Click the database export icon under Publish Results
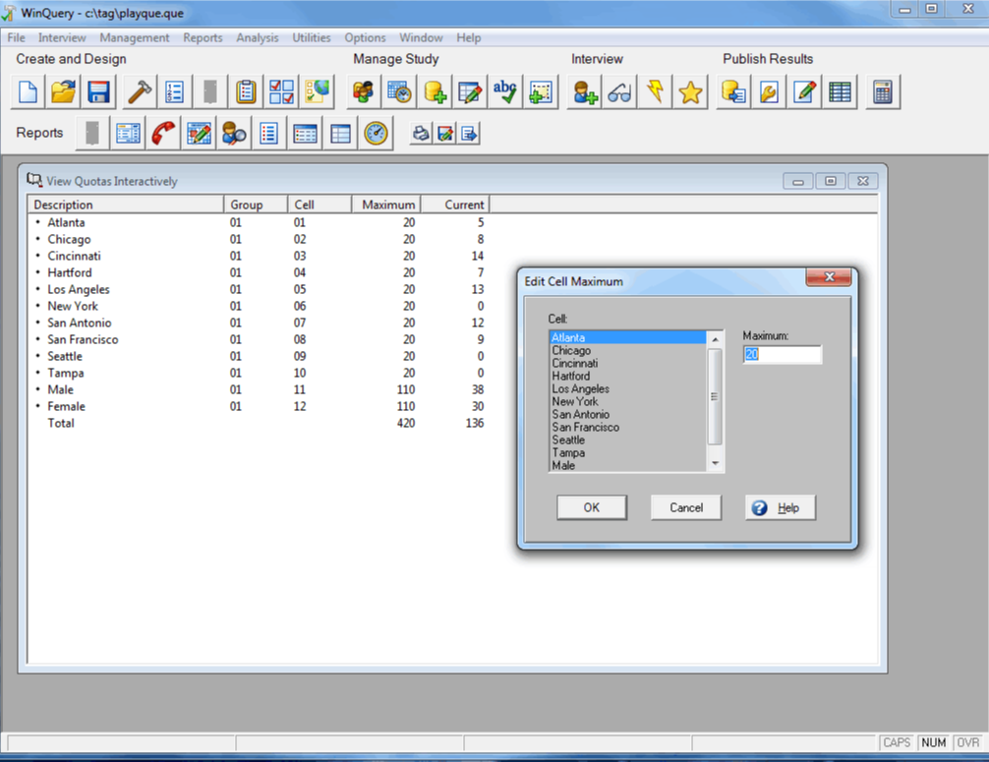Screen dimensions: 989x762 point(733,92)
